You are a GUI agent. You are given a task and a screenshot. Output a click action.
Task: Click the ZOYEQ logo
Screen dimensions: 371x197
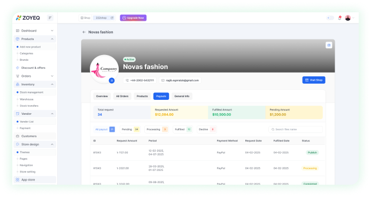coord(28,18)
